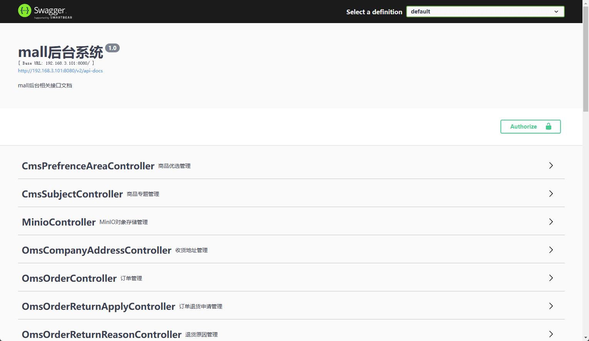Click the green lock icon in Authorize
The width and height of the screenshot is (589, 341).
pyautogui.click(x=548, y=127)
